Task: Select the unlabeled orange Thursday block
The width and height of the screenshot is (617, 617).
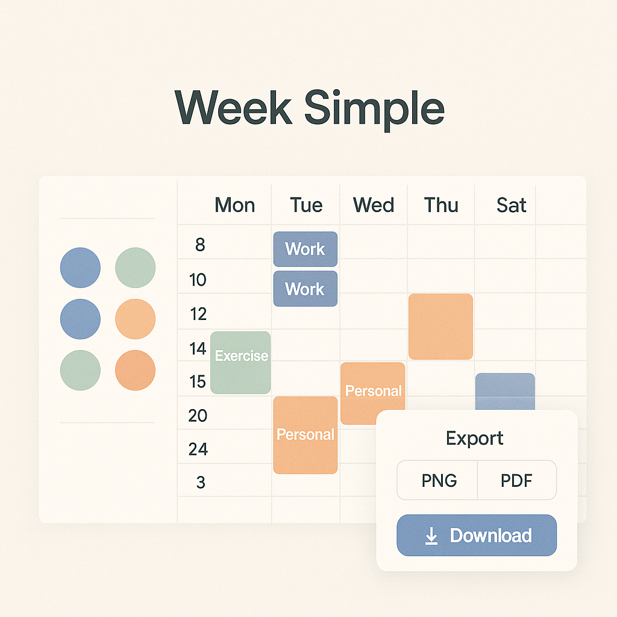Action: pos(440,327)
